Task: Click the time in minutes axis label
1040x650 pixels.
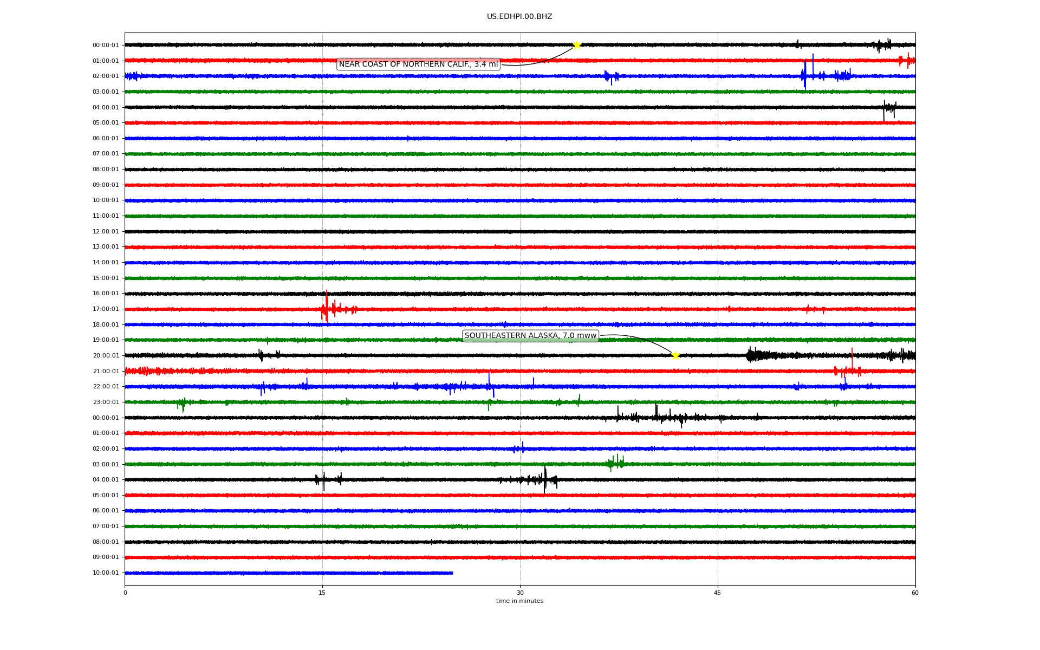Action: [519, 601]
